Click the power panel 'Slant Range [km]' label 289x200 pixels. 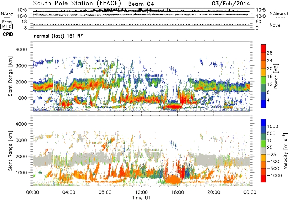pyautogui.click(x=10, y=76)
